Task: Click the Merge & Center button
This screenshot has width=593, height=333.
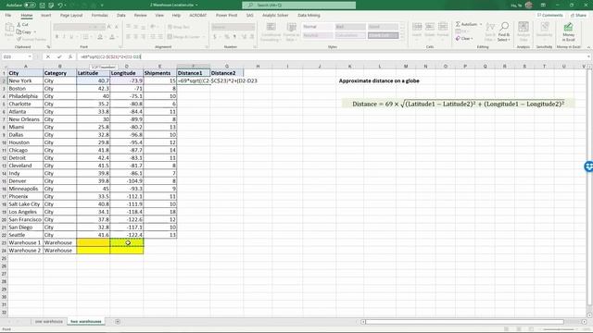Action: pyautogui.click(x=183, y=37)
